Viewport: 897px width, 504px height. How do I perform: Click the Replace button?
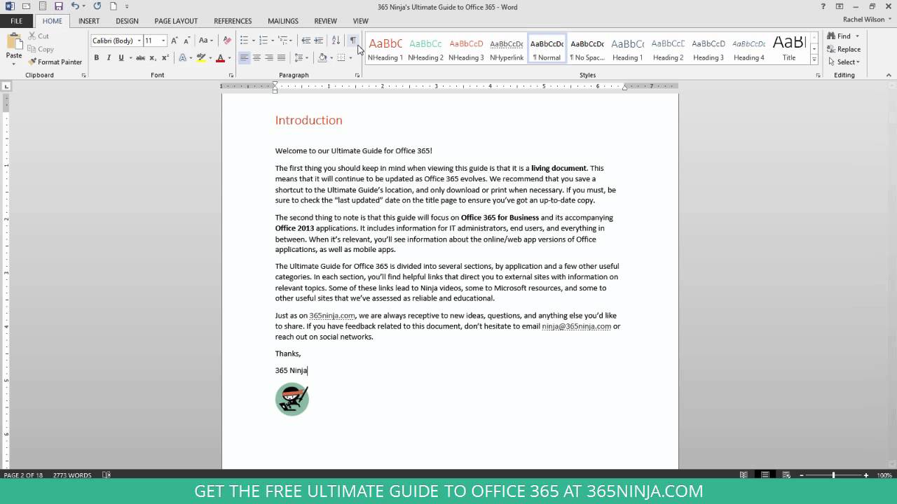point(844,49)
